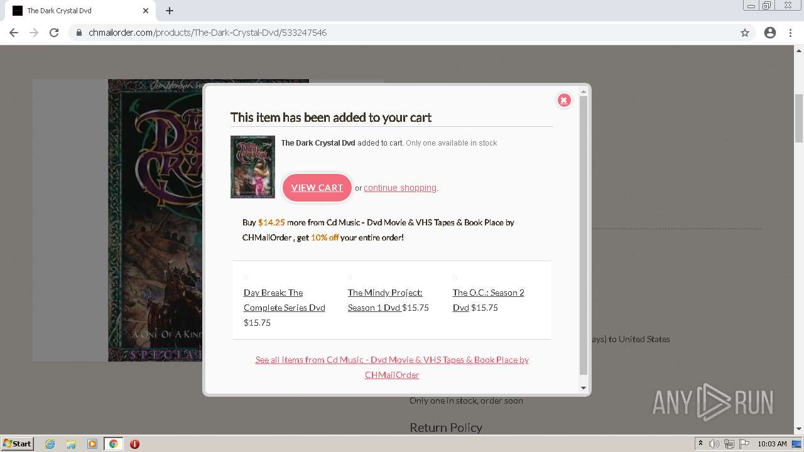Close the added-to-cart popup with the red X
Screen dimensions: 804x452
564,100
